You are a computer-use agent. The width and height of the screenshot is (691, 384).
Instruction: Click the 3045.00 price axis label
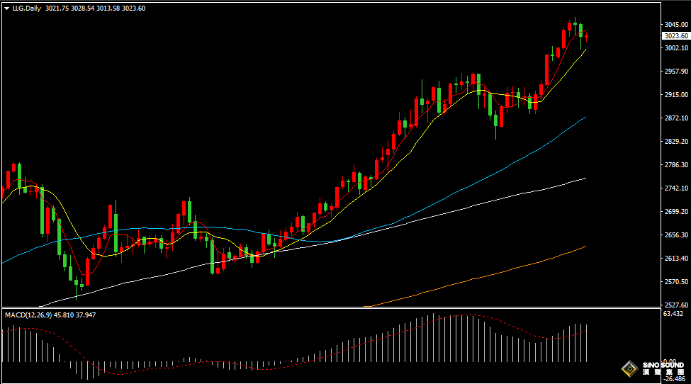pos(676,25)
